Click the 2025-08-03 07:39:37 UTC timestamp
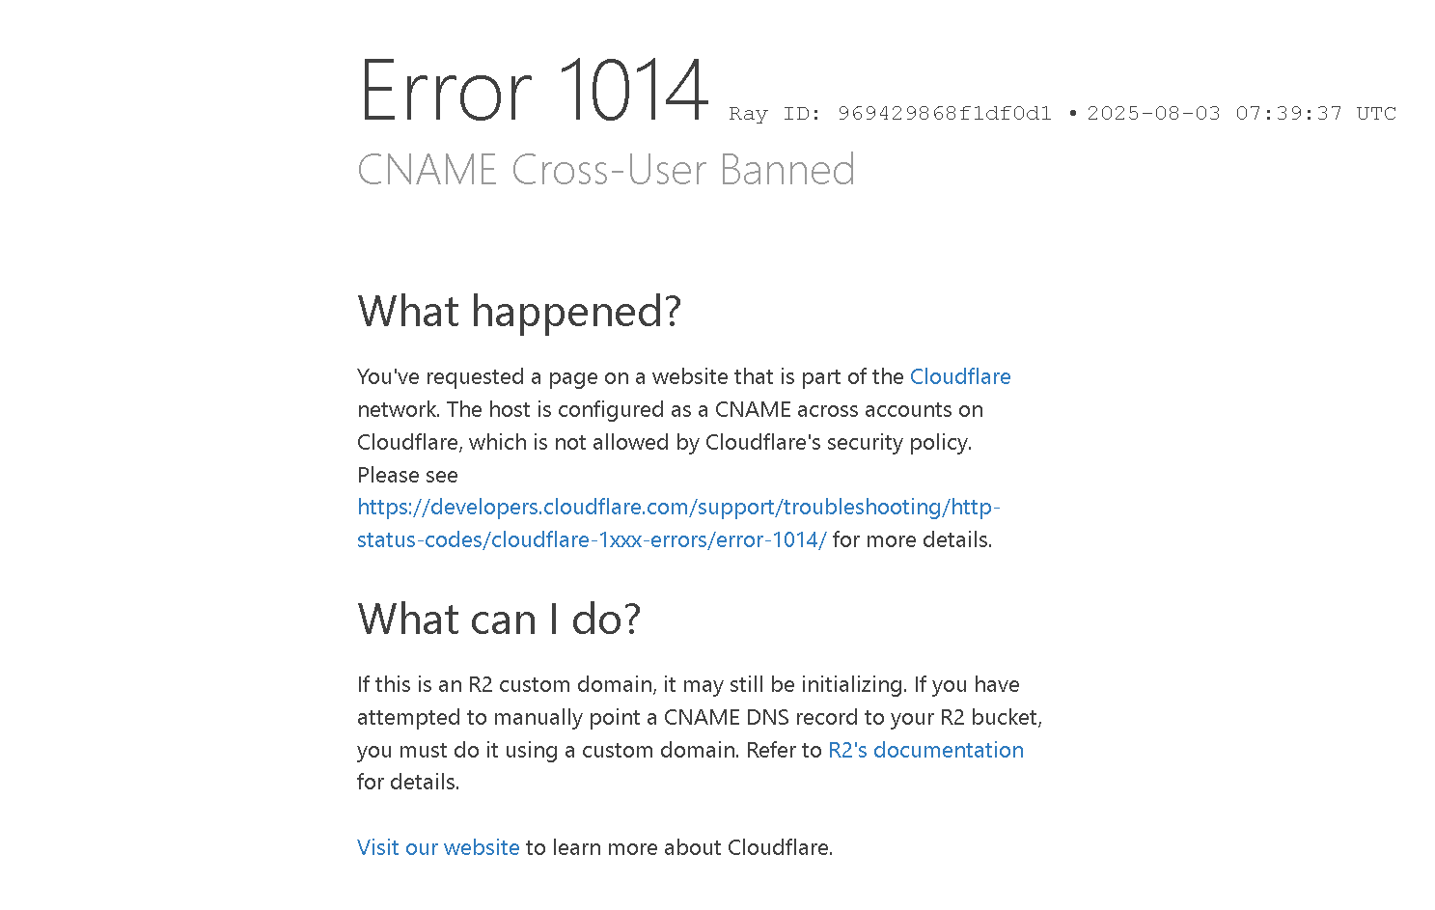The height and width of the screenshot is (910, 1435). [x=1241, y=113]
